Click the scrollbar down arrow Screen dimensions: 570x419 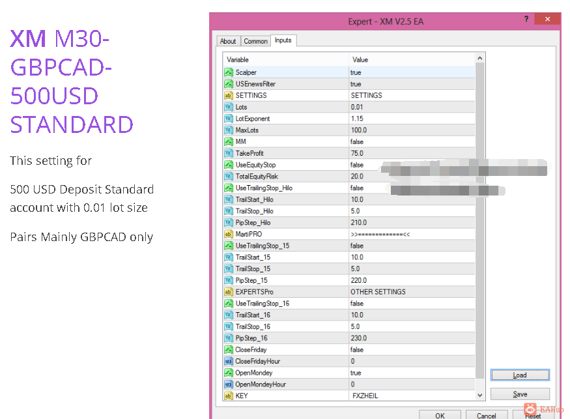tap(480, 395)
